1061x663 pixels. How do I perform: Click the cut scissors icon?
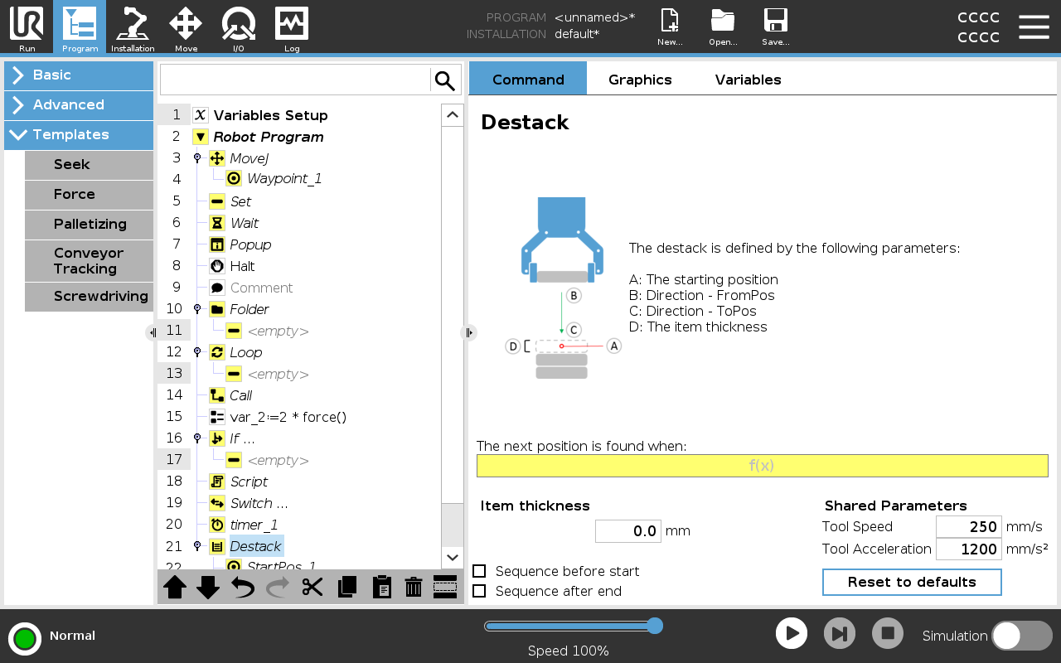click(x=312, y=587)
